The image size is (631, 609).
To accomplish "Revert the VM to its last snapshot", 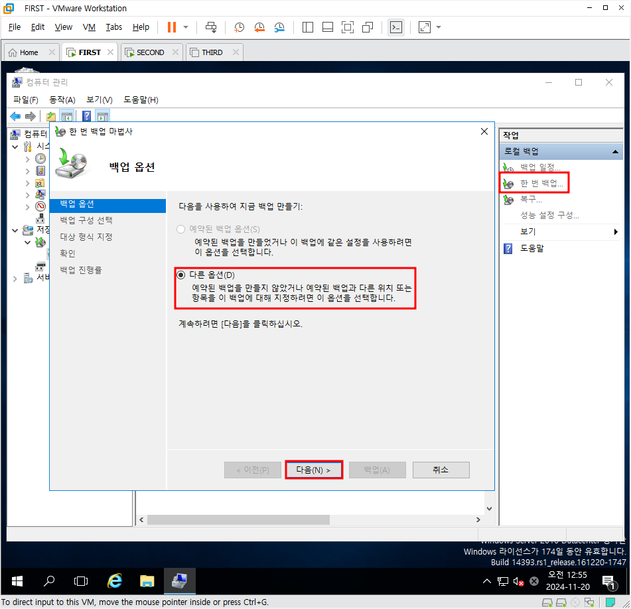I will tap(259, 27).
